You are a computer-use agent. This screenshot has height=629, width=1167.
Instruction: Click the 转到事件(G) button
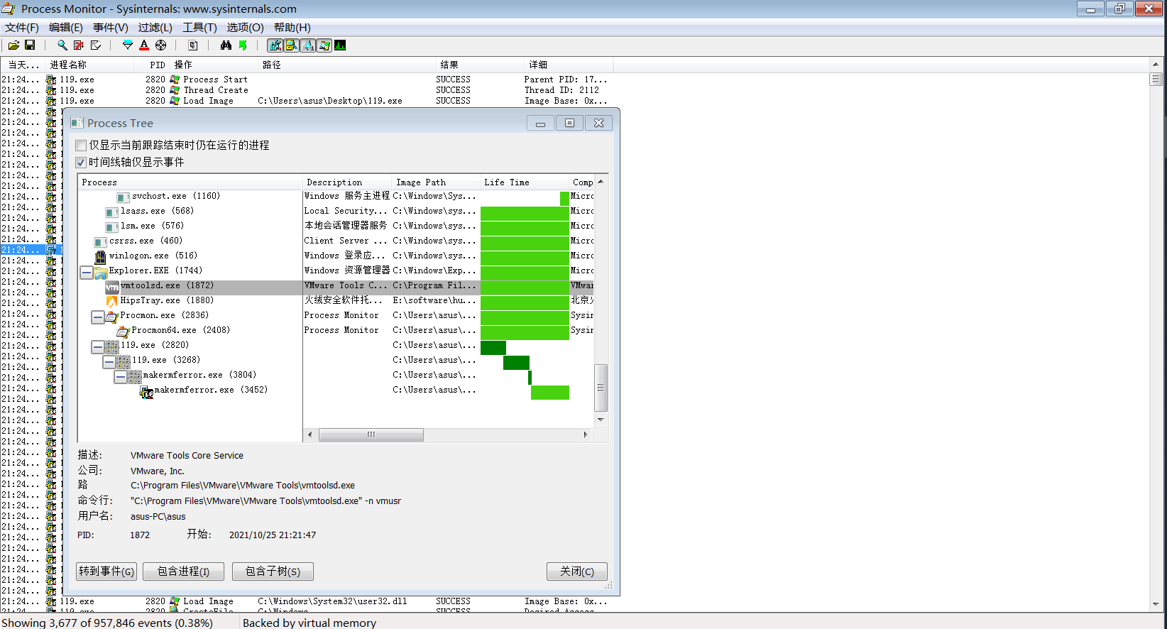click(x=106, y=571)
